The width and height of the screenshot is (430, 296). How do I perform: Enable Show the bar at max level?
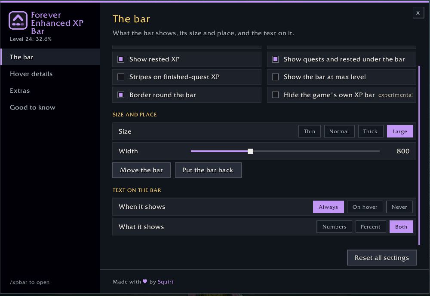tap(276, 77)
